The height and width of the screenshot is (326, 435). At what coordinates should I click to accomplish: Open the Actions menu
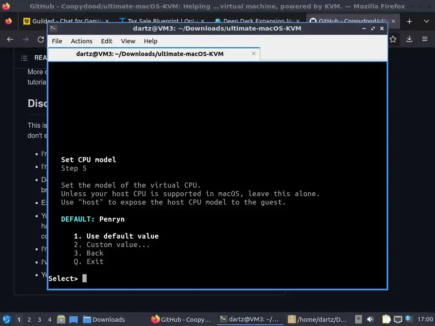pyautogui.click(x=82, y=41)
